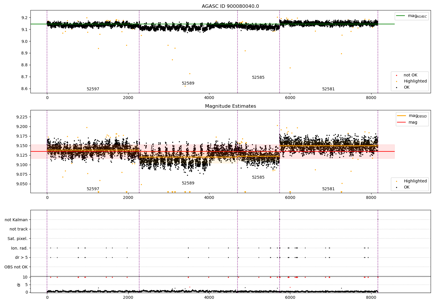435x304 pixels.
Task: Click the 8.7 y-axis tick label
Action: [x=24, y=77]
